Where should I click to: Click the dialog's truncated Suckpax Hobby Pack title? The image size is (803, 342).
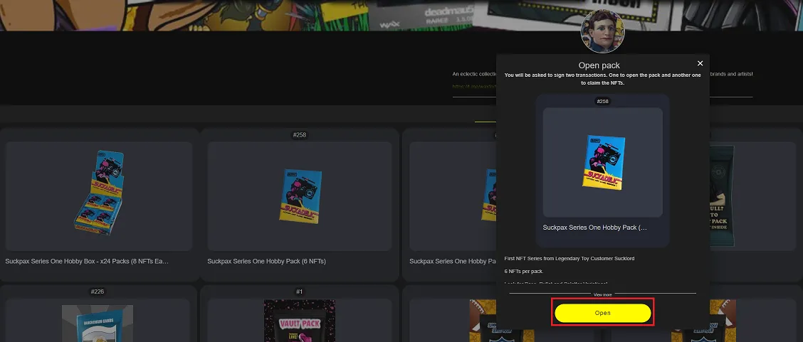[x=594, y=228]
